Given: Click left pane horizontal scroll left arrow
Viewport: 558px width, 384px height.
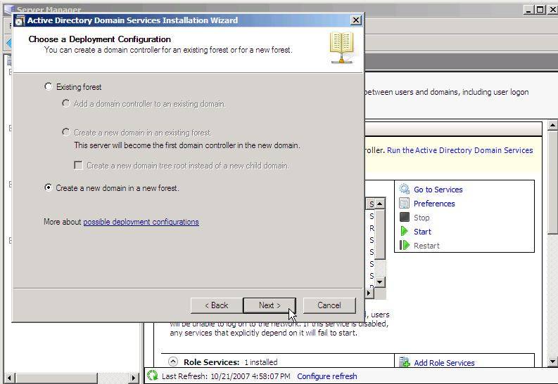Looking at the screenshot, I should 10,378.
